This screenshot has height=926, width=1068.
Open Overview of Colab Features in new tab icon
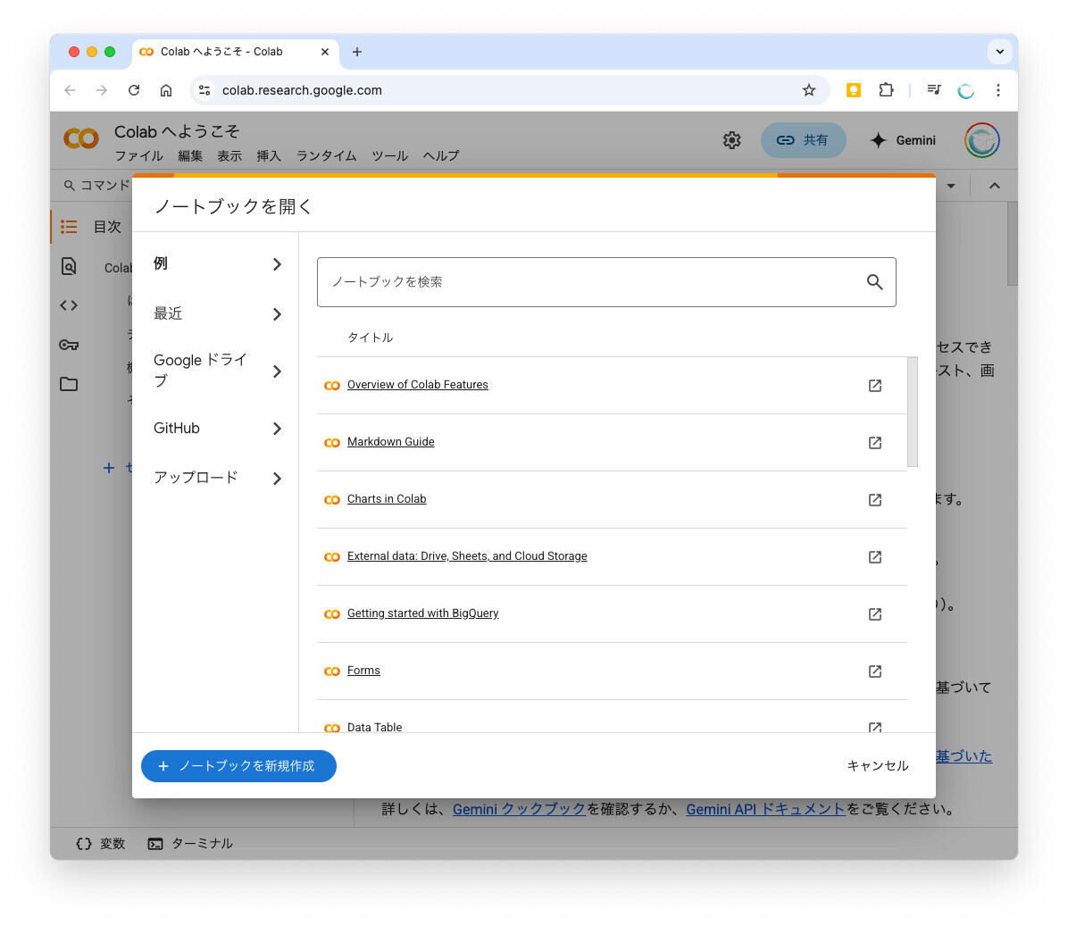pos(874,386)
